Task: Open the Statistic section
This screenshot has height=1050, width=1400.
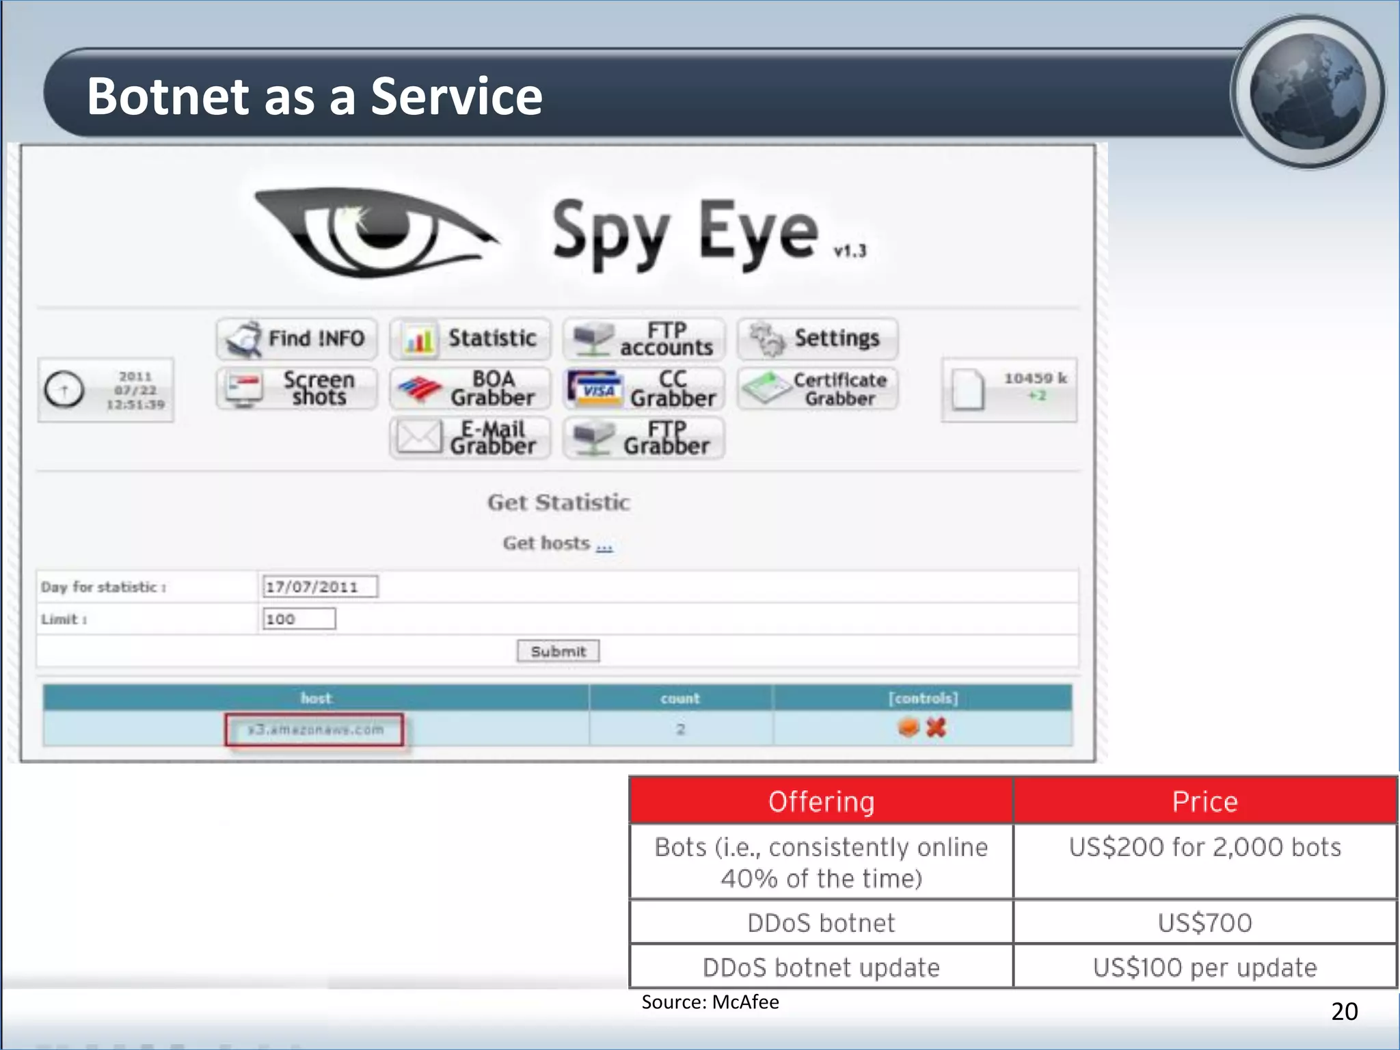Action: coord(470,339)
